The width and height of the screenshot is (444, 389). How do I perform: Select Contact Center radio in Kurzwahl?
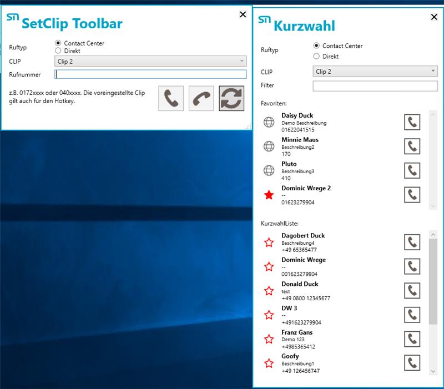[x=316, y=46]
